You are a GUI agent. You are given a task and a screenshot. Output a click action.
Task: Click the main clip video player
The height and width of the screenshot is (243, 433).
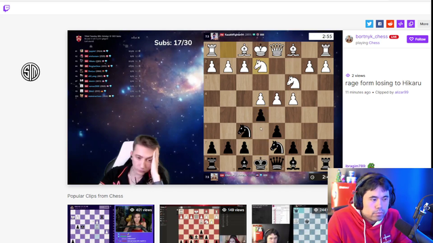[x=205, y=107]
